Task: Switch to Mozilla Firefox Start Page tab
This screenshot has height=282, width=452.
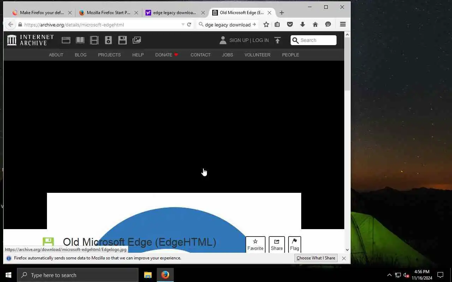Action: [105, 13]
